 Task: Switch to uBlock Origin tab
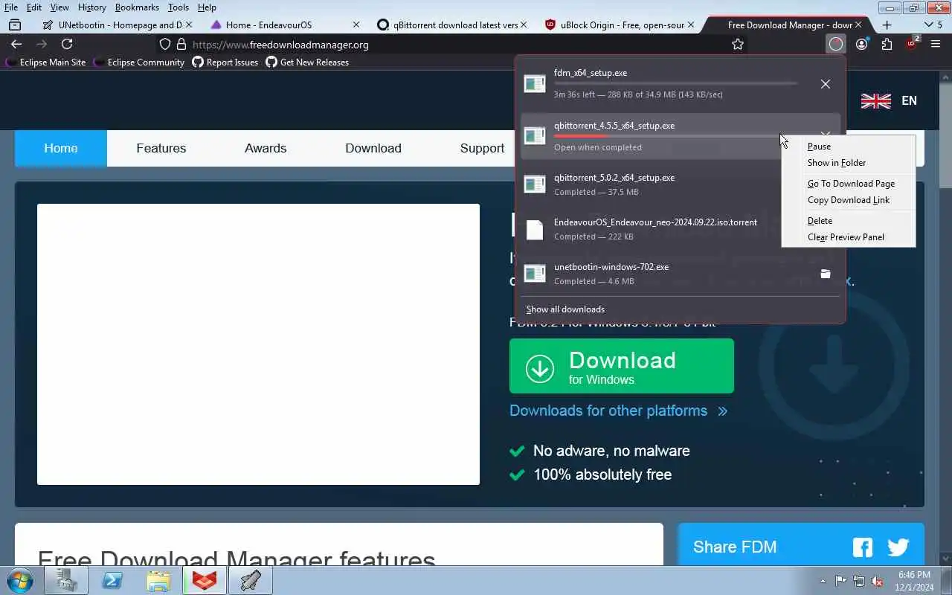coord(617,25)
